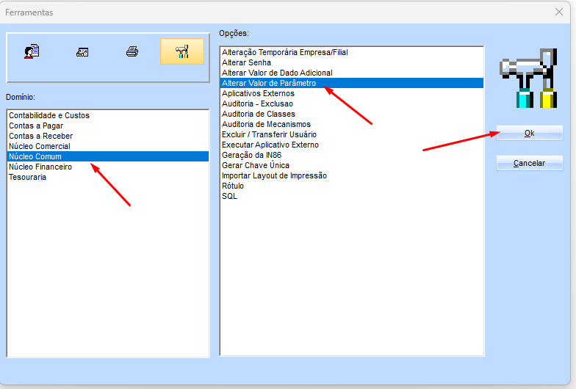Click the user with document icon
Screen dimensions: 576x389
tap(32, 51)
